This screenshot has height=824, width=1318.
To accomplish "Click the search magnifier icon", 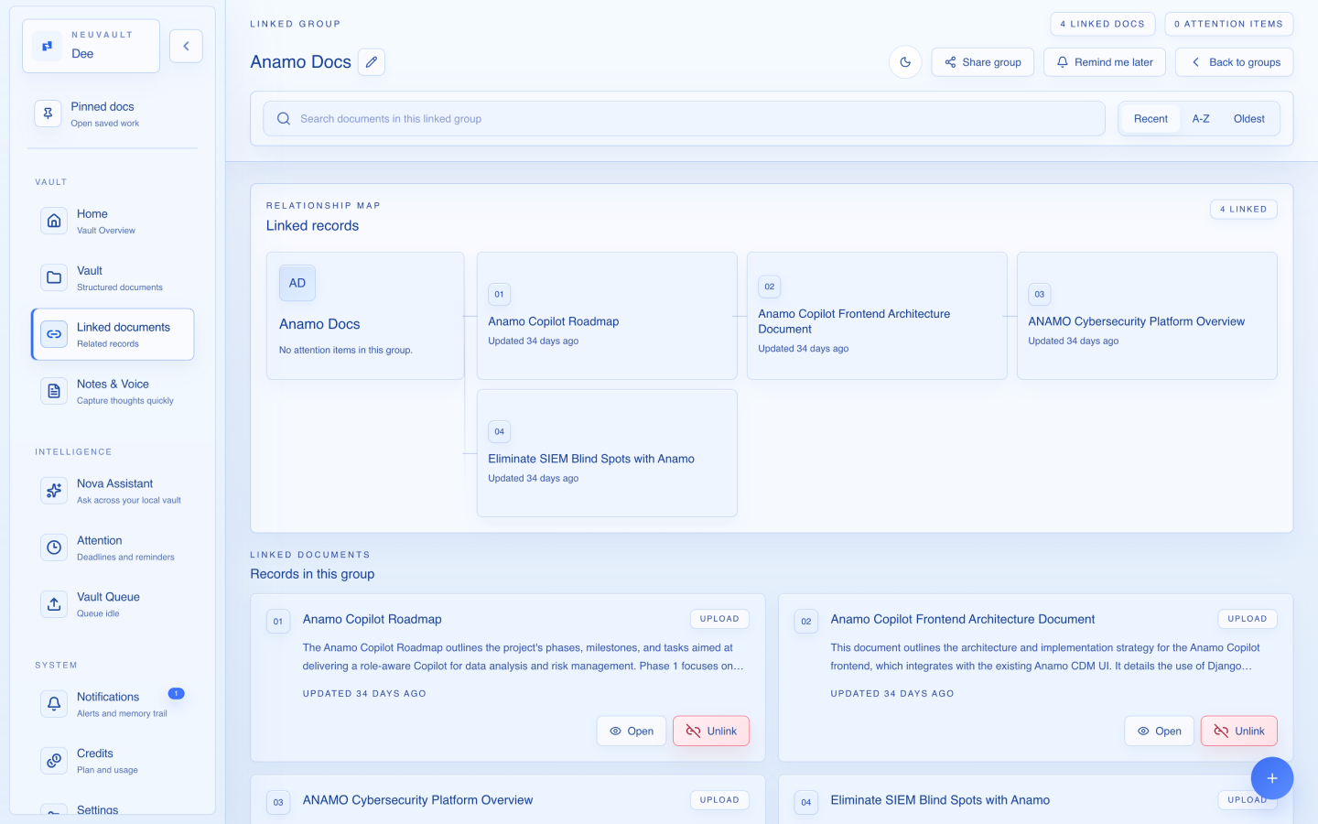I will click(284, 119).
